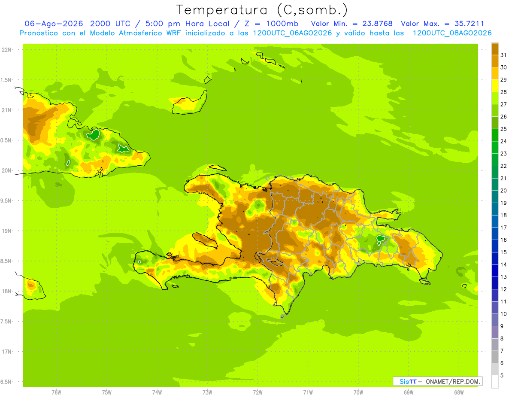Click the blue legend swatch between 15 and 16
Screen dimensions: 515x398
[495, 246]
